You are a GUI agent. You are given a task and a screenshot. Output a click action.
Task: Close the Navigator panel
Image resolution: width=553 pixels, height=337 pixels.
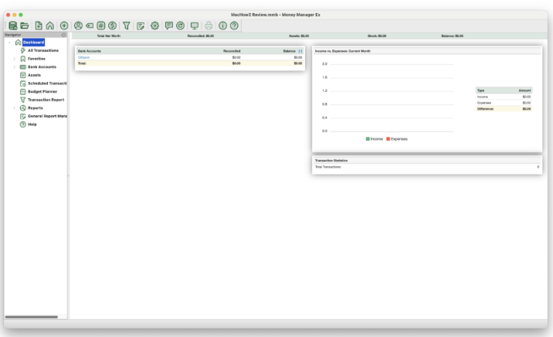64,36
